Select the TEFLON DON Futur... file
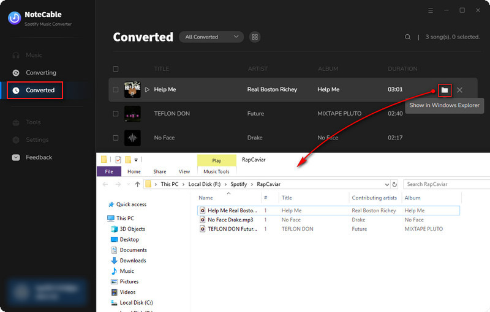This screenshot has height=312, width=490. (x=232, y=229)
